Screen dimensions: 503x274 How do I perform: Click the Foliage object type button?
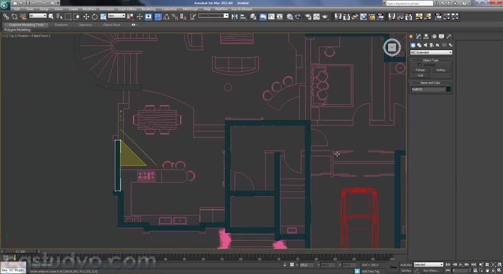420,70
